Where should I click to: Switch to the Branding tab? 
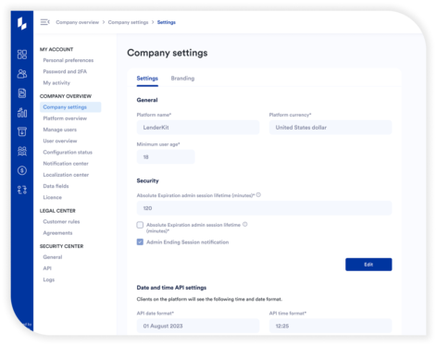tap(182, 79)
